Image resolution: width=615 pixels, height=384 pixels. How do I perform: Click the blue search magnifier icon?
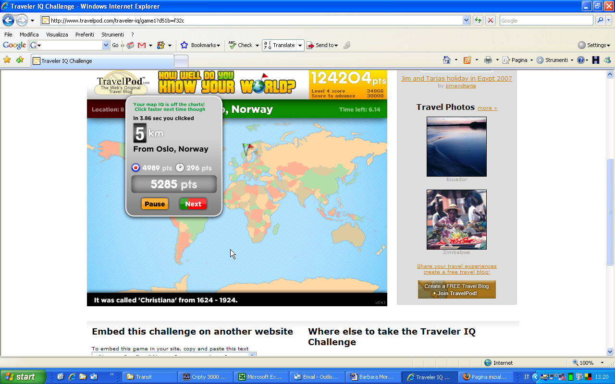click(600, 20)
